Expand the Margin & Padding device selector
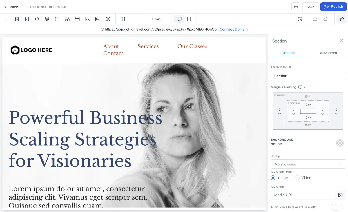This screenshot has width=348, height=212. 302,87
